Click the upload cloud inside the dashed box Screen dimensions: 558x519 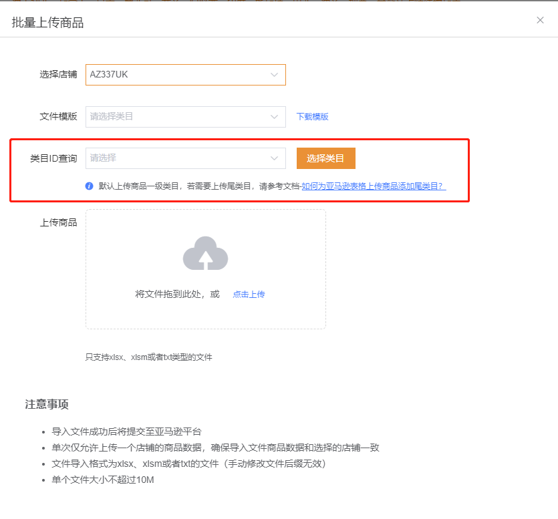[x=205, y=254]
